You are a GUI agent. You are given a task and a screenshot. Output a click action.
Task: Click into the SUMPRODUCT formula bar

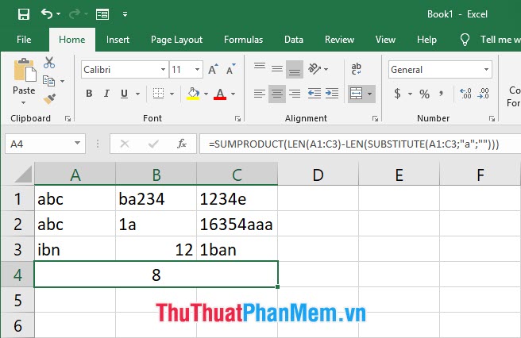click(361, 144)
